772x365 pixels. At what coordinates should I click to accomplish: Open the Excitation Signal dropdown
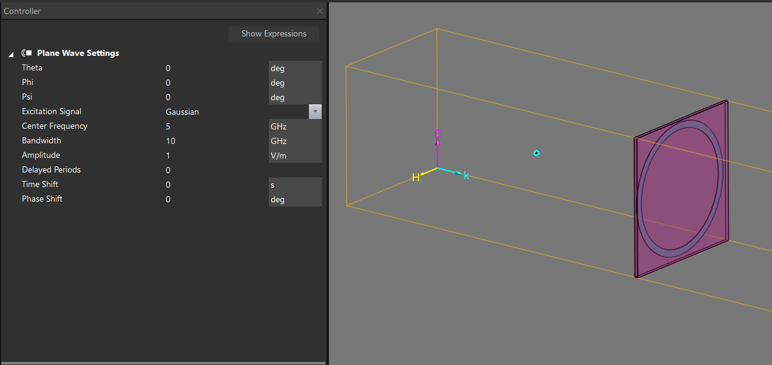315,112
